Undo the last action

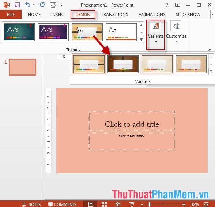point(27,5)
